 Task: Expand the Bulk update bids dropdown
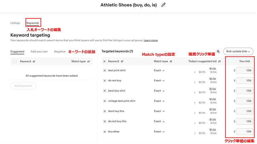coord(238,51)
